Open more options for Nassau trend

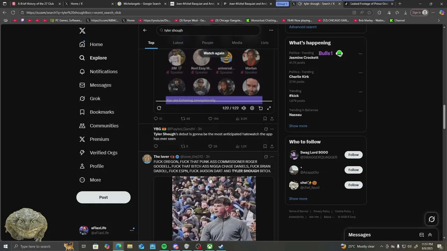(360, 111)
